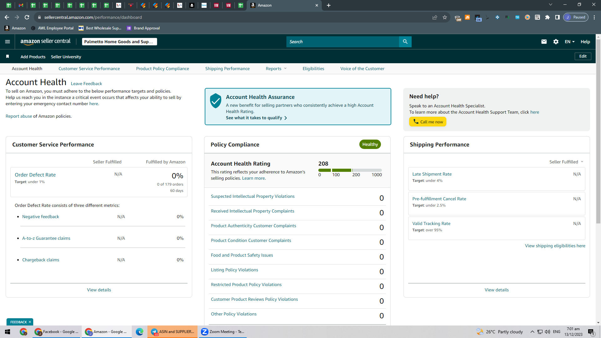Open the Report abuse link

pyautogui.click(x=19, y=116)
